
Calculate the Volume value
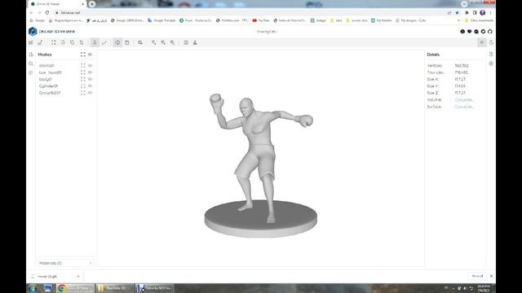(x=464, y=99)
